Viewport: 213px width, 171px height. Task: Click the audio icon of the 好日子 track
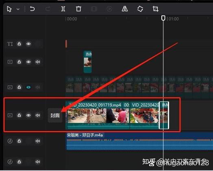(10, 141)
